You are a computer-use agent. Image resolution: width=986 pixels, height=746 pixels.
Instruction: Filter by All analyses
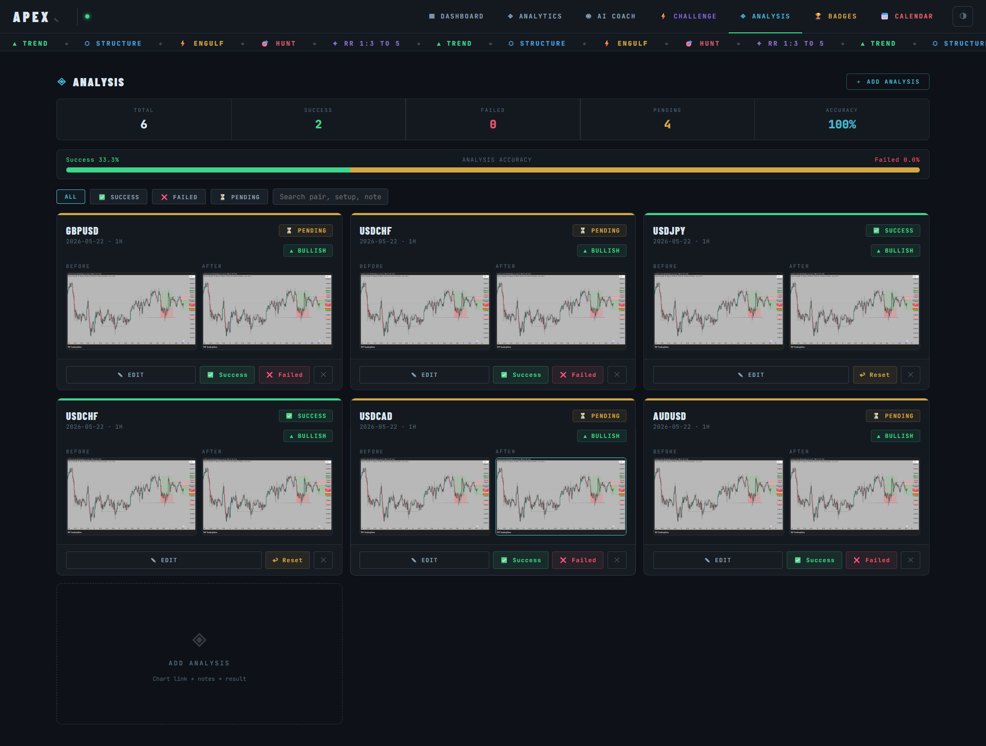pos(71,197)
